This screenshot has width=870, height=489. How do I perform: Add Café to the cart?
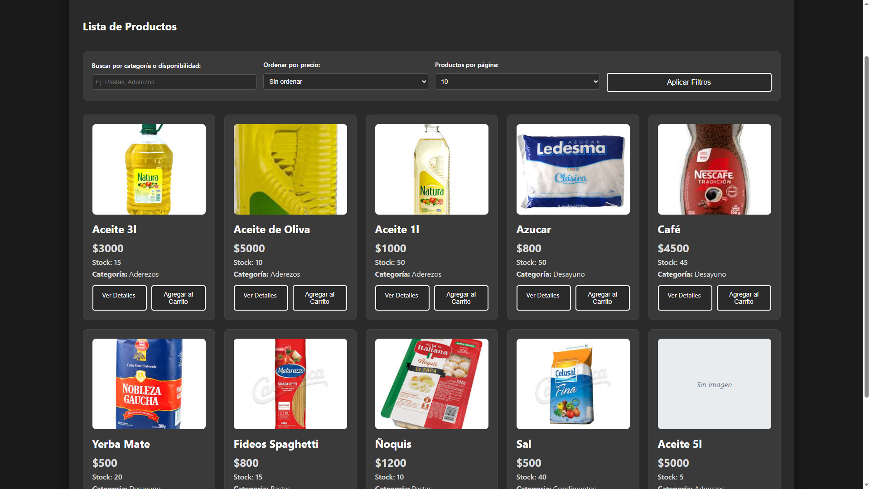pos(744,297)
